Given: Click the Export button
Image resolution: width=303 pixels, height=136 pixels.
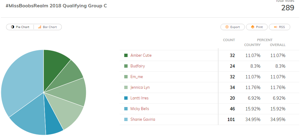Looking at the screenshot, I should click(x=233, y=27).
